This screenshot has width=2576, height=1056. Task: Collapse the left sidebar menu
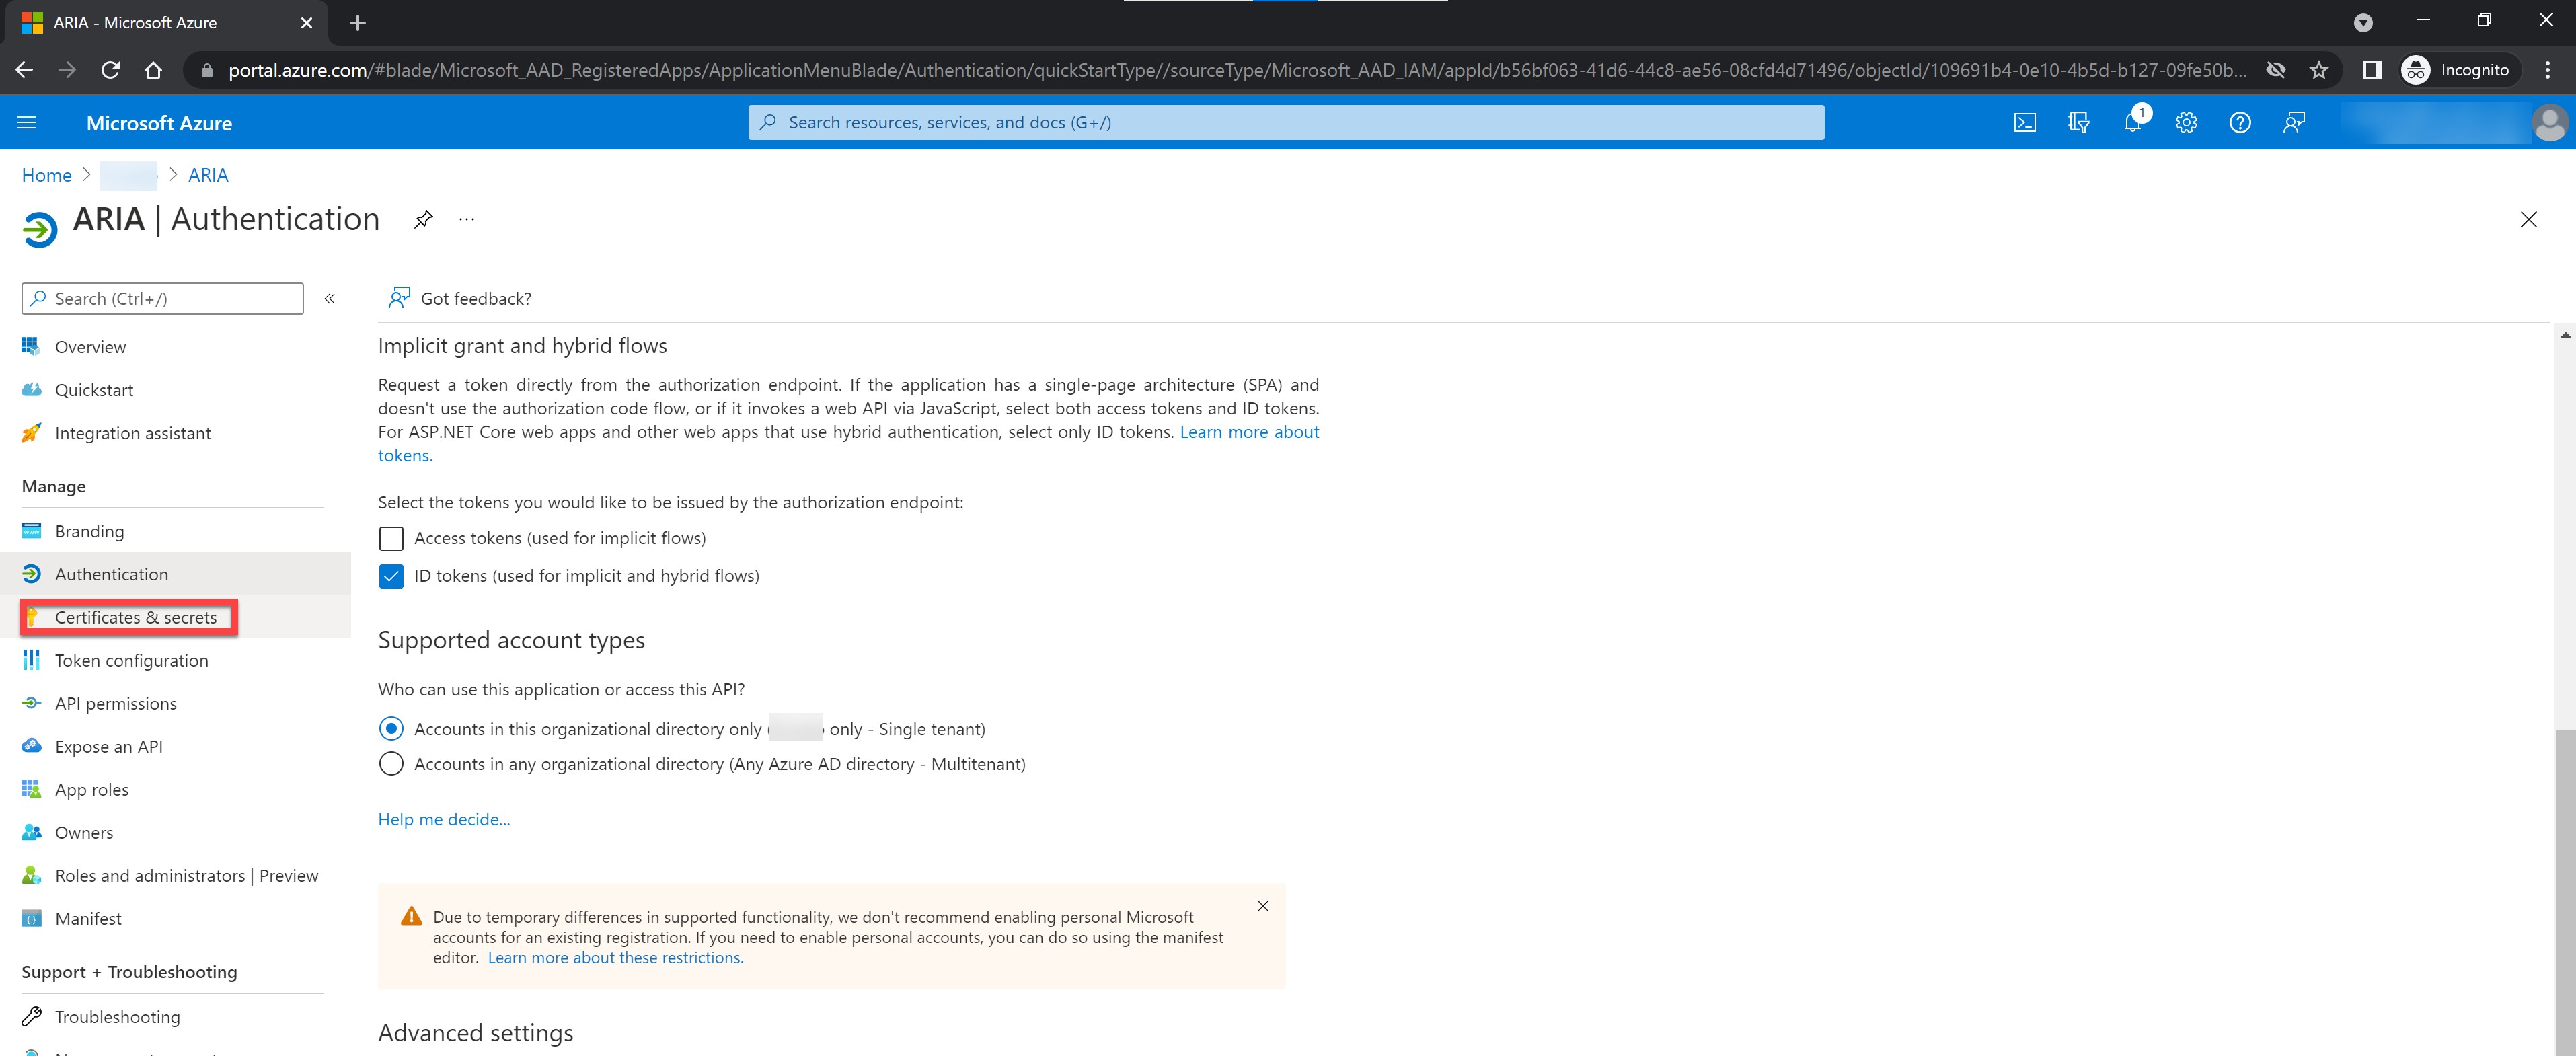pos(329,298)
